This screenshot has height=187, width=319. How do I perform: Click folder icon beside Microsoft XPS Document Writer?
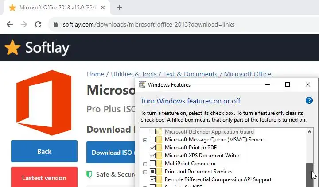click(x=159, y=156)
